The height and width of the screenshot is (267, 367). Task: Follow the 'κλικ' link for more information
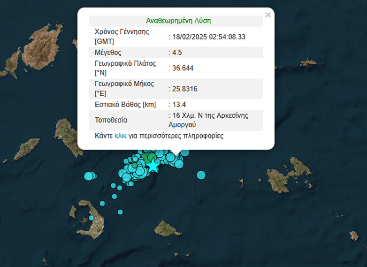point(121,136)
